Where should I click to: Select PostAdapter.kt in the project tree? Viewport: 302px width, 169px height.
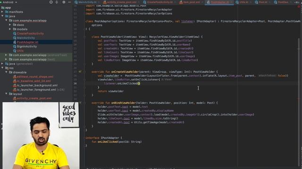pyautogui.click(x=27, y=42)
